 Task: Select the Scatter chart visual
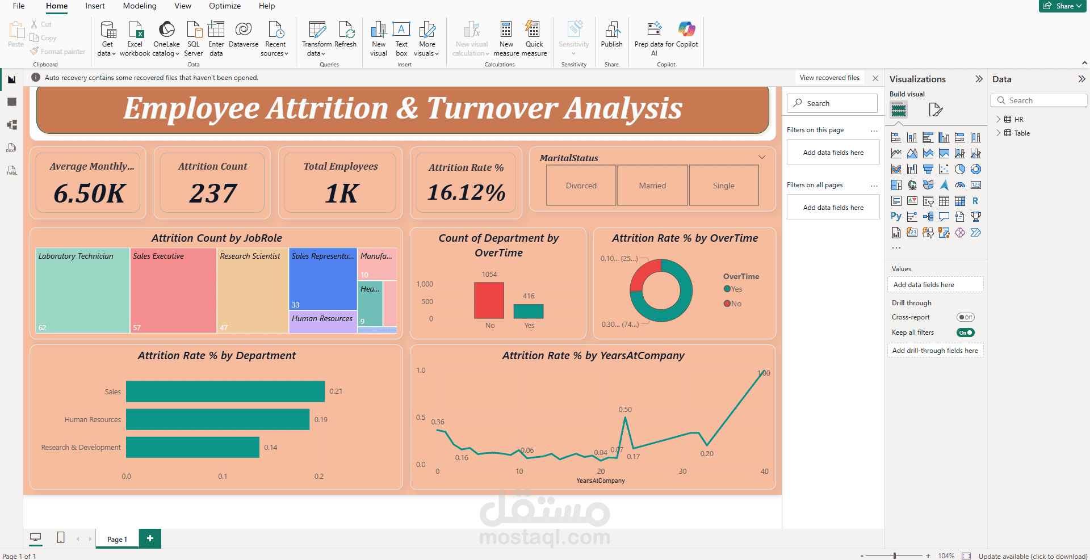click(944, 169)
